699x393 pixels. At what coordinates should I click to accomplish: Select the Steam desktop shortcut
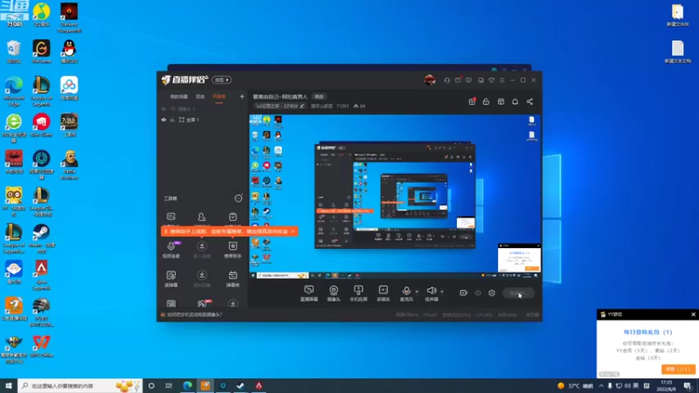point(41,238)
